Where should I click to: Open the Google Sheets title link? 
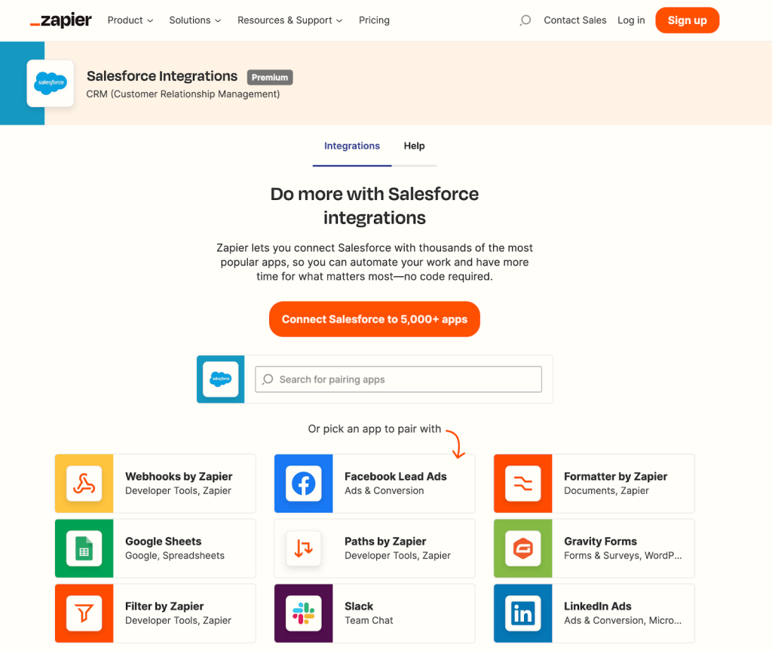[x=164, y=541]
